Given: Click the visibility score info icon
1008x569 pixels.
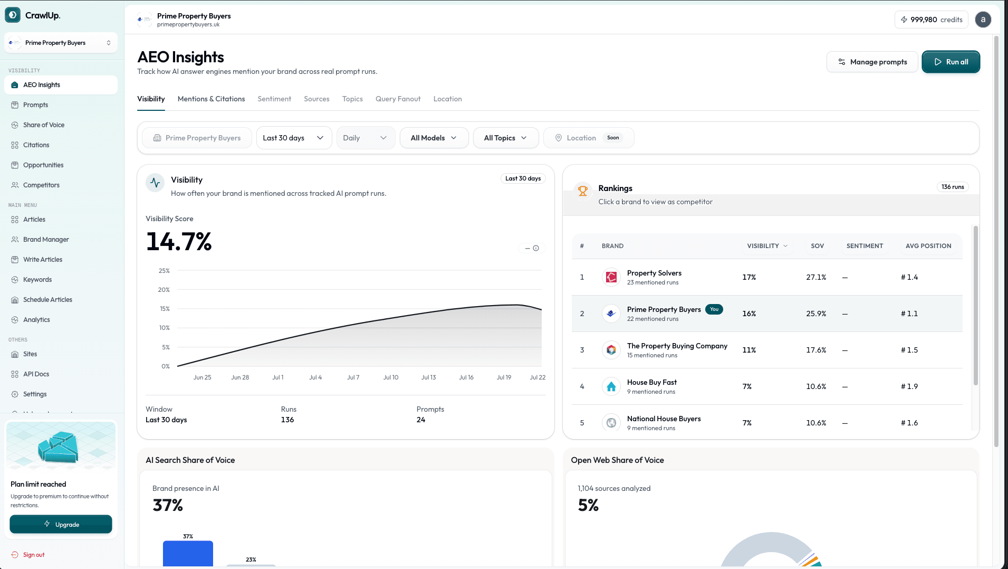Looking at the screenshot, I should (x=536, y=248).
